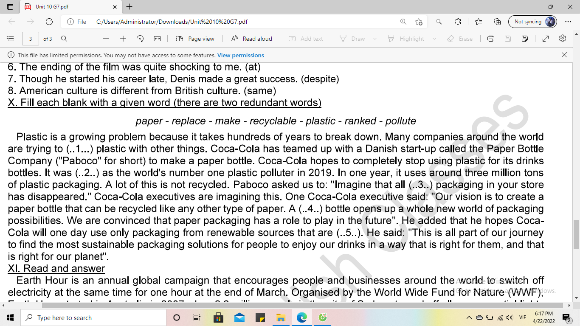Image resolution: width=580 pixels, height=326 pixels.
Task: Click the browser Back arrow
Action: click(12, 22)
